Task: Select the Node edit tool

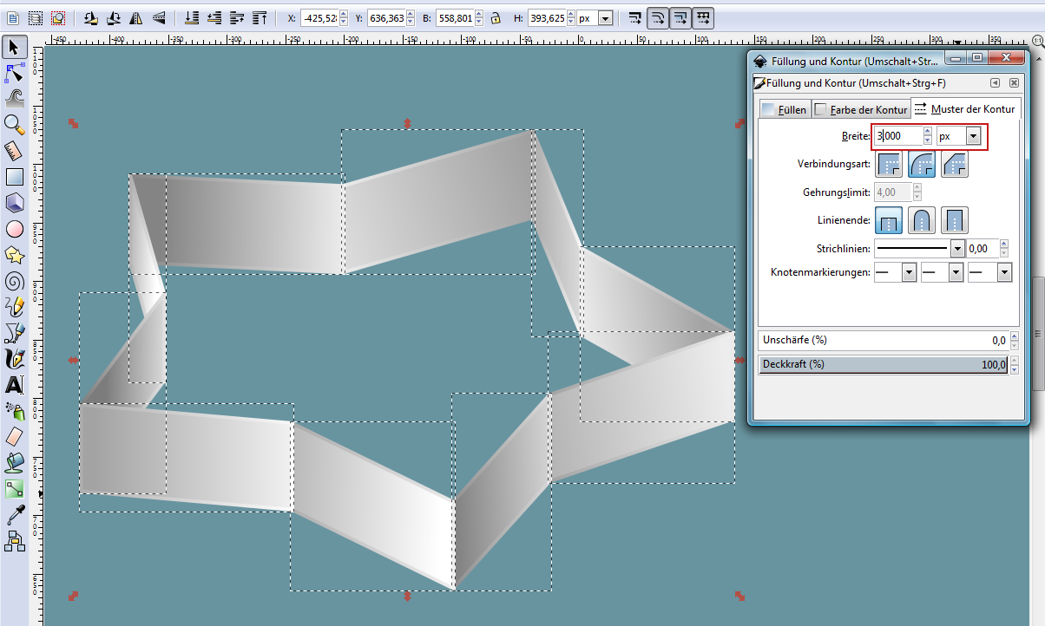Action: point(14,72)
